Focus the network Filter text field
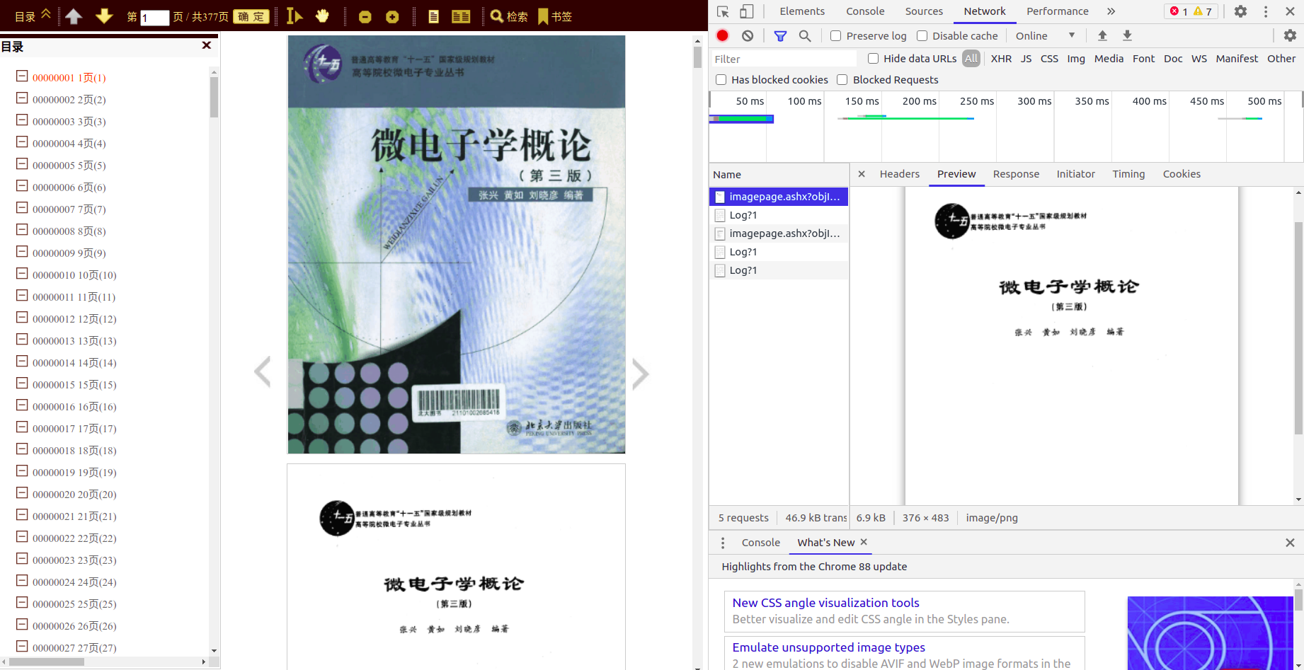 click(x=783, y=59)
